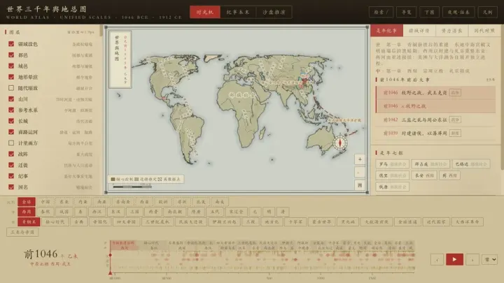Screen dimensions: 504x283
Task: Enable the 计里画方 grid checkbox
Action: coord(11,143)
